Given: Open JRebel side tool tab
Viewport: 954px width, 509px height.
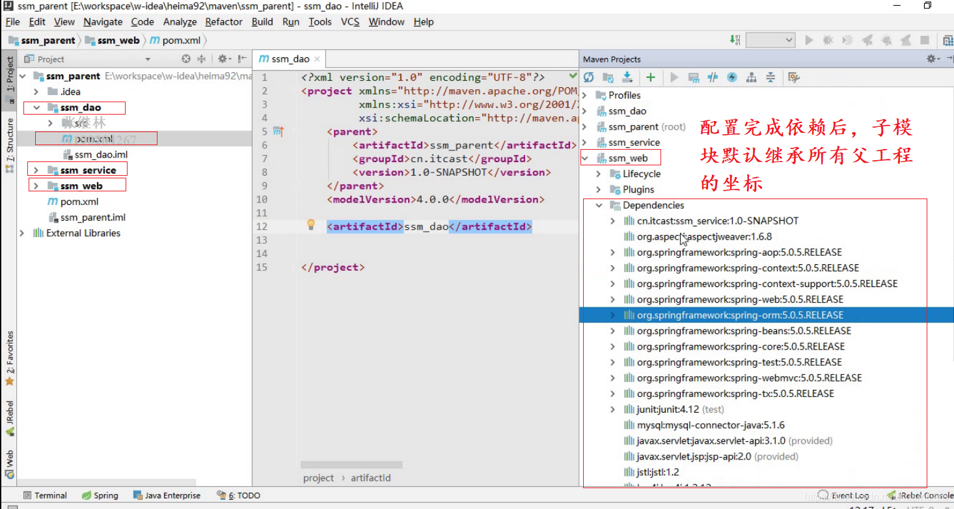Looking at the screenshot, I should click(10, 418).
